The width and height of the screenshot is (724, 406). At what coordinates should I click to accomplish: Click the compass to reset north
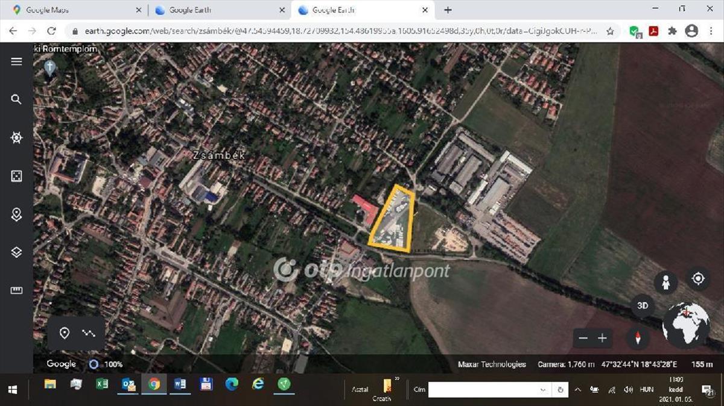pos(638,337)
